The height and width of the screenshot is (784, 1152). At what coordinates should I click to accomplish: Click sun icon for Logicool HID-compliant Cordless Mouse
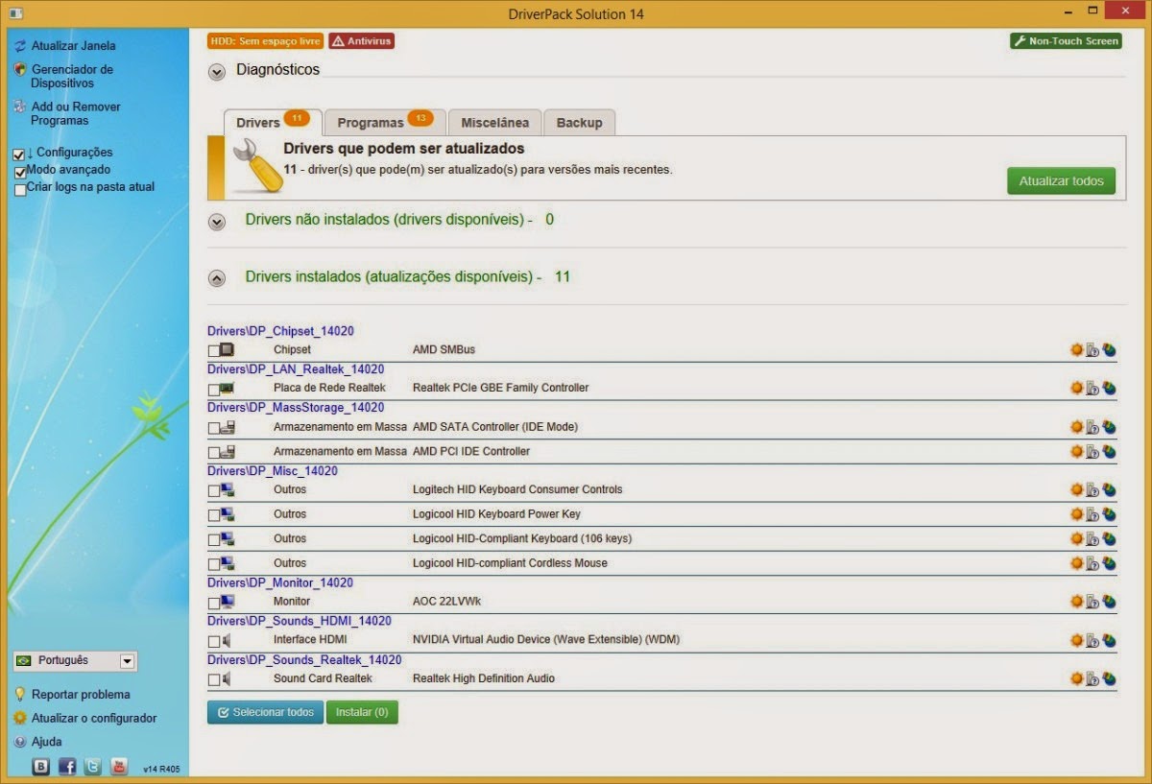pyautogui.click(x=1077, y=563)
